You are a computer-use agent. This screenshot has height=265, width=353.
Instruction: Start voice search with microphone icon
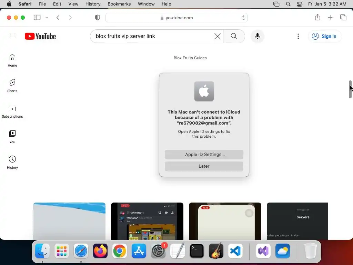pos(257,36)
